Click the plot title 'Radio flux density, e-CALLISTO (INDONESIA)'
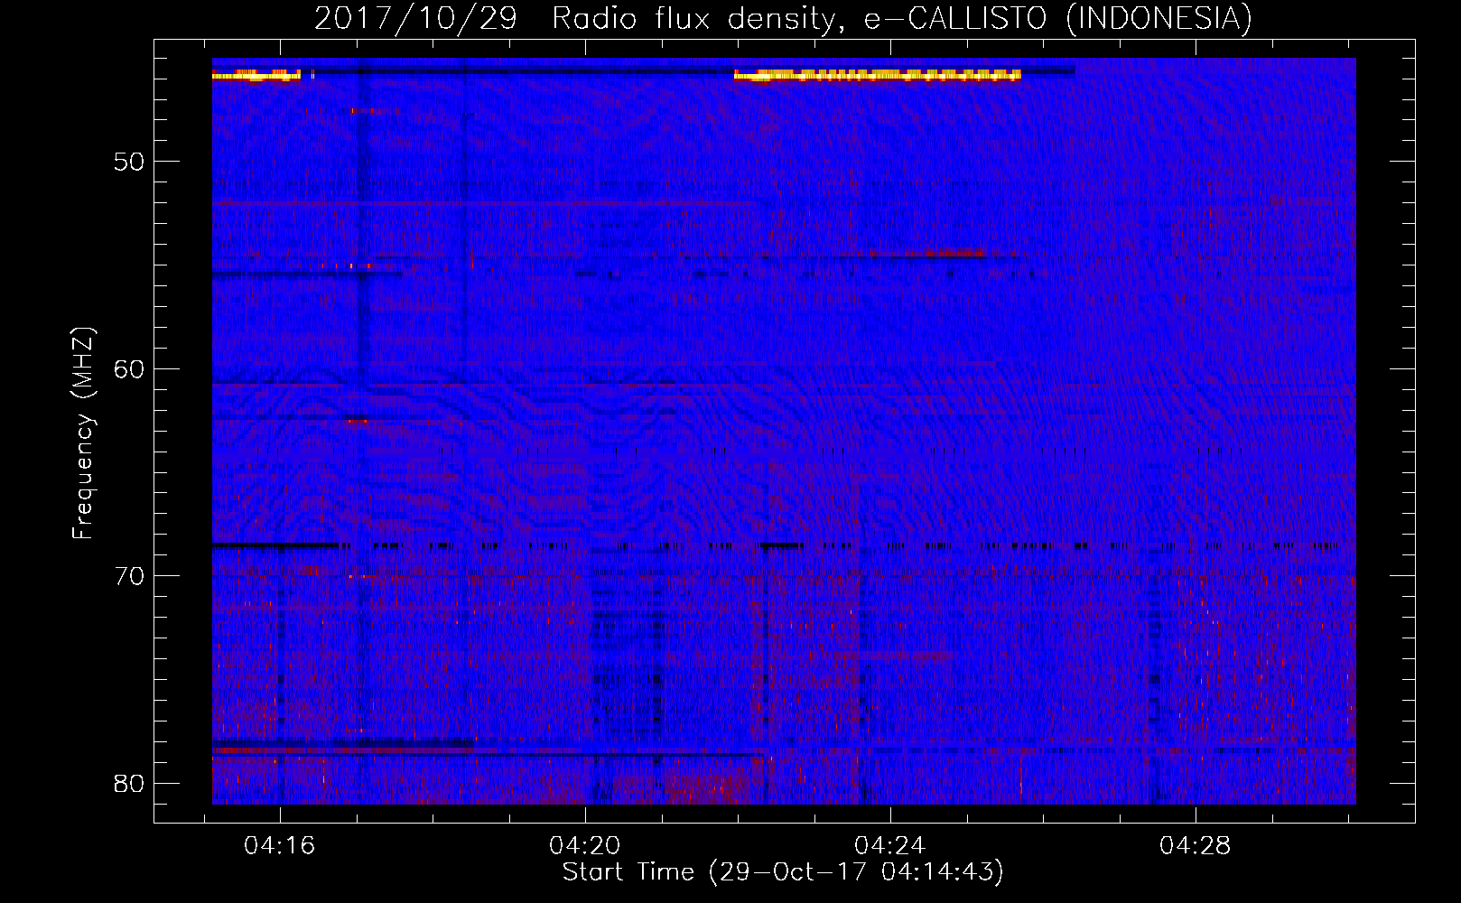Viewport: 1461px width, 903px height. (x=901, y=18)
